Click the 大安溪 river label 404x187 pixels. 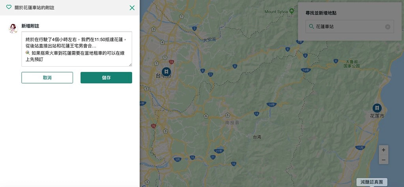[209, 40]
